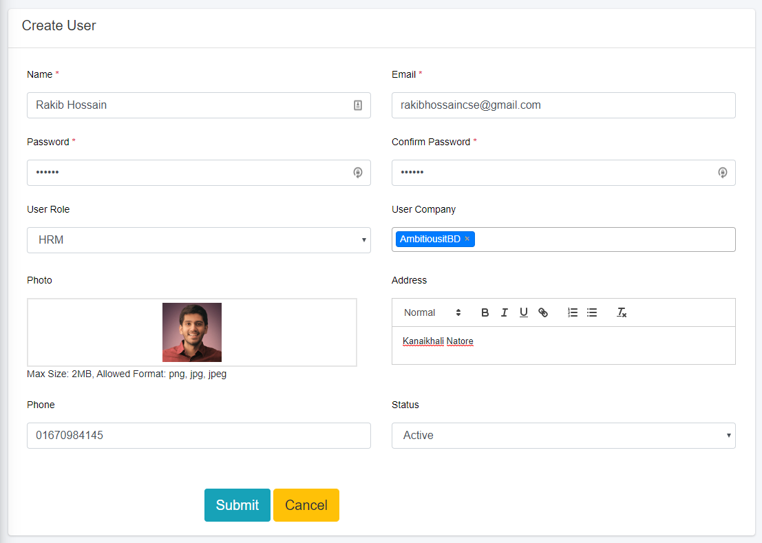Image resolution: width=762 pixels, height=543 pixels.
Task: Click the uploaded profile photo thumbnail
Action: click(192, 332)
